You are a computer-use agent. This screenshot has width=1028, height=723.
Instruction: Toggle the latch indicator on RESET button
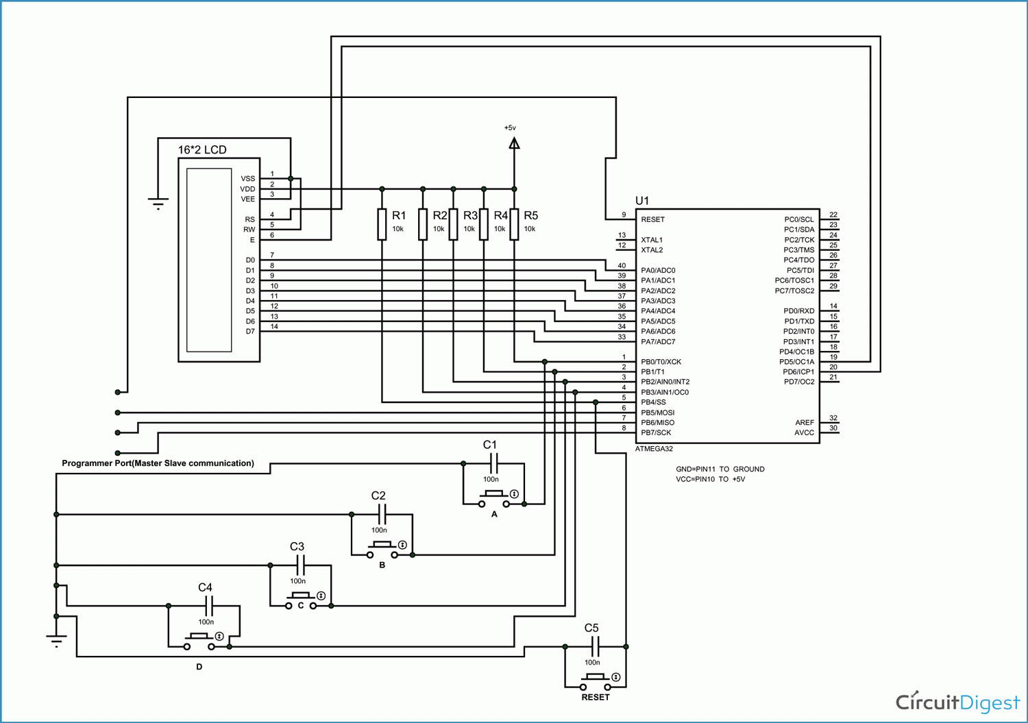(616, 677)
